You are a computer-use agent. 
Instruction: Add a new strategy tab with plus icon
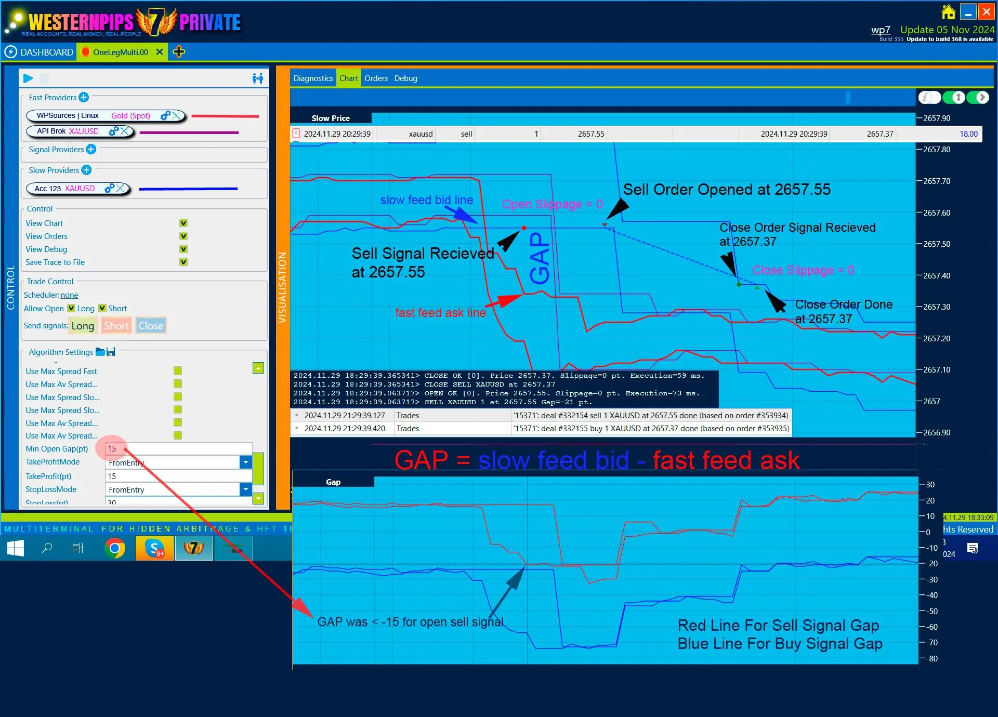pos(179,52)
